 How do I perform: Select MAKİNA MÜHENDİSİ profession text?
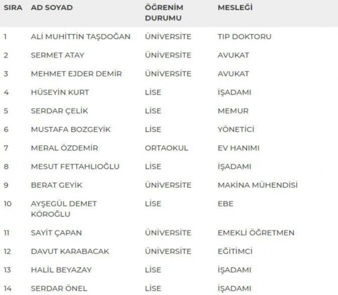258,185
